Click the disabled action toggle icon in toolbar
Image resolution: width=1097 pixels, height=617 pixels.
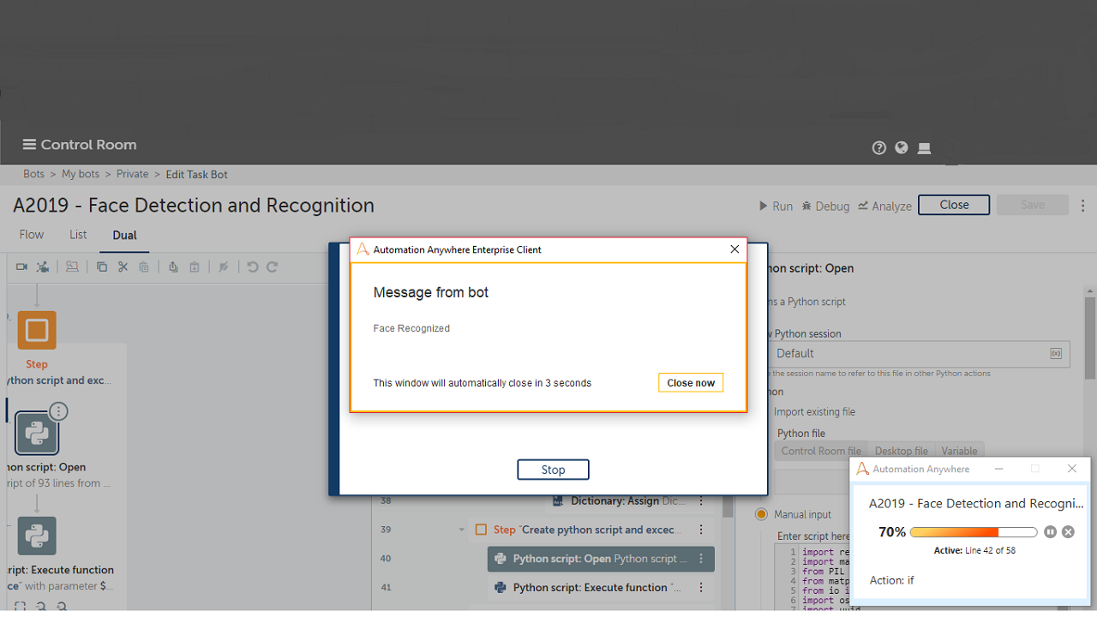point(224,267)
